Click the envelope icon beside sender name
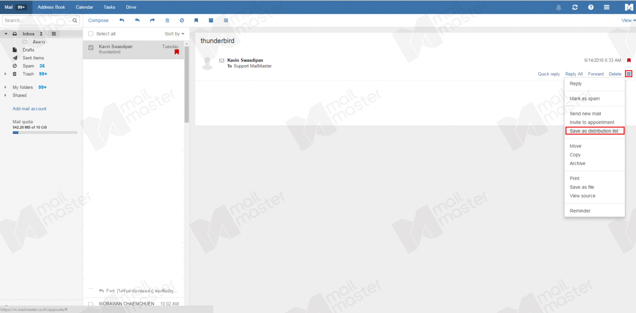Image resolution: width=636 pixels, height=313 pixels. (x=222, y=60)
